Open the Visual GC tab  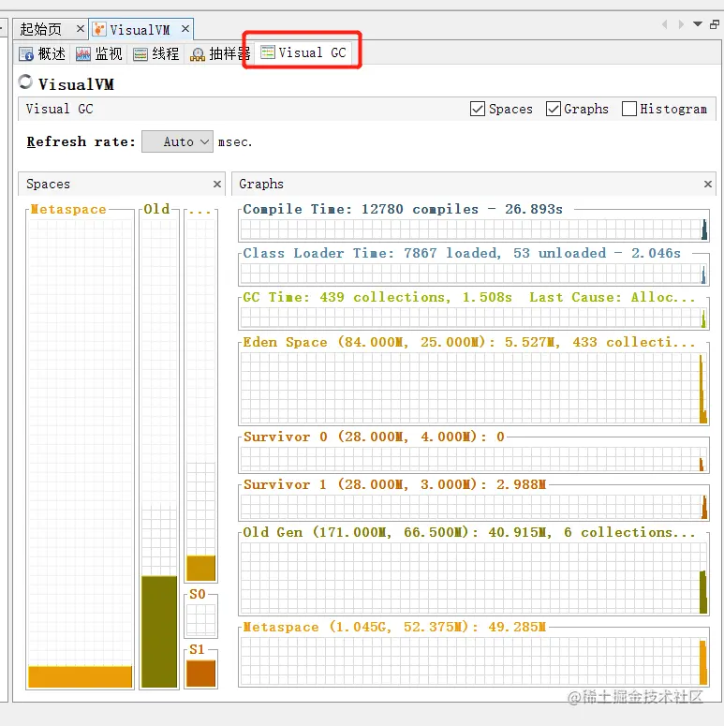(303, 52)
